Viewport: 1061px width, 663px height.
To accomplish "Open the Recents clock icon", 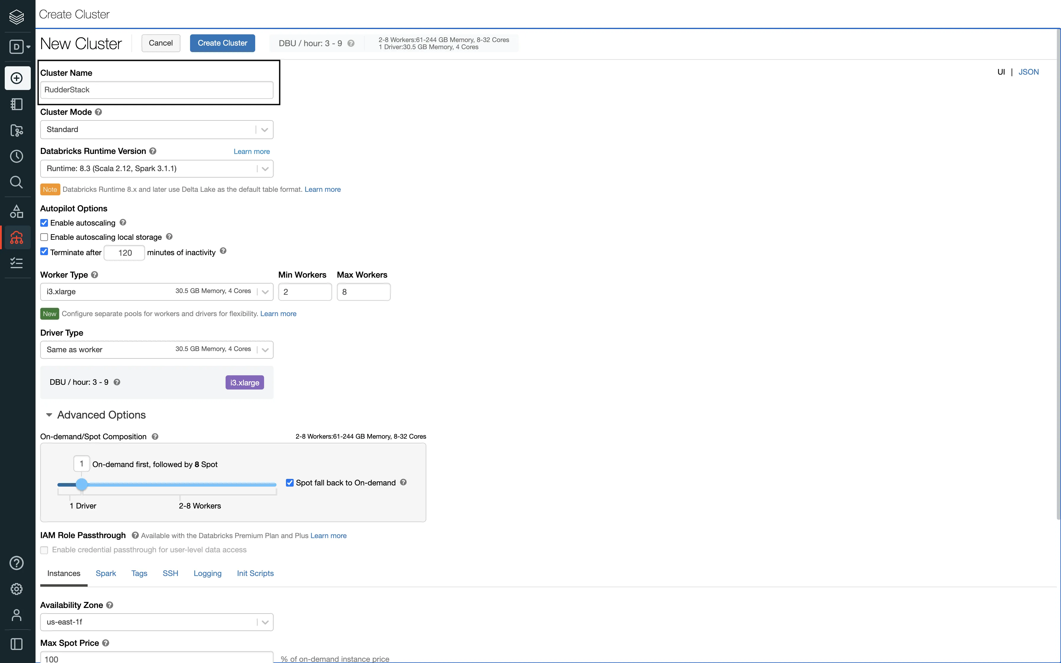I will [x=17, y=157].
